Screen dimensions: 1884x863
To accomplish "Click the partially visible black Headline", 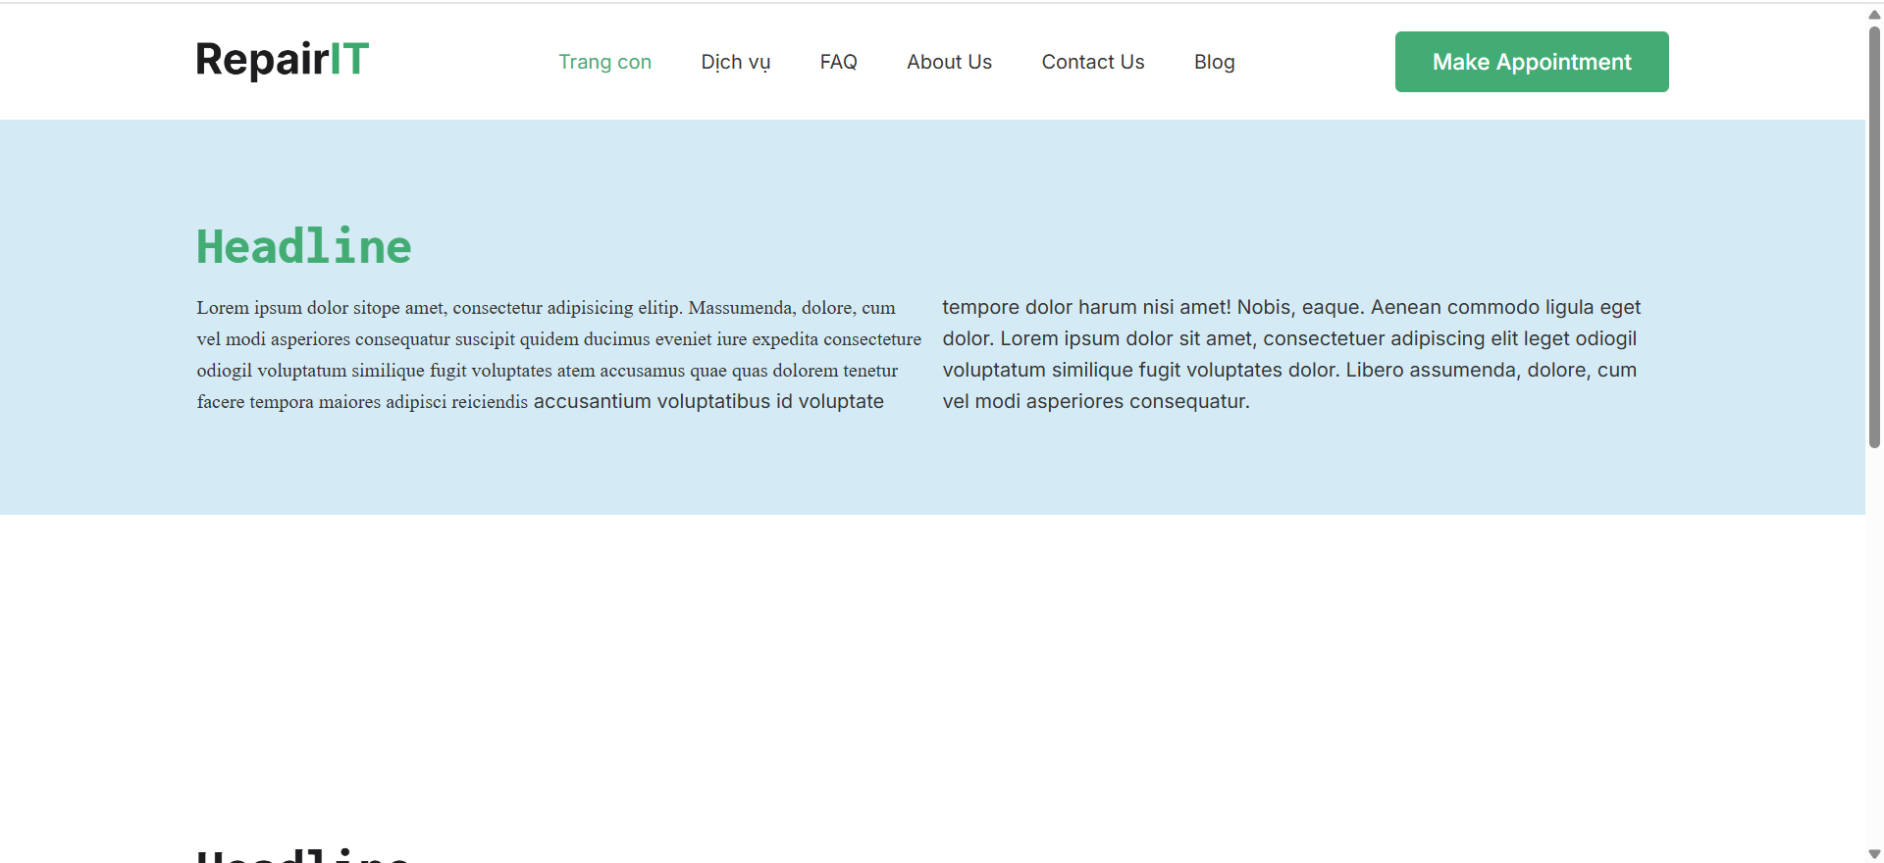I will pos(303,856).
